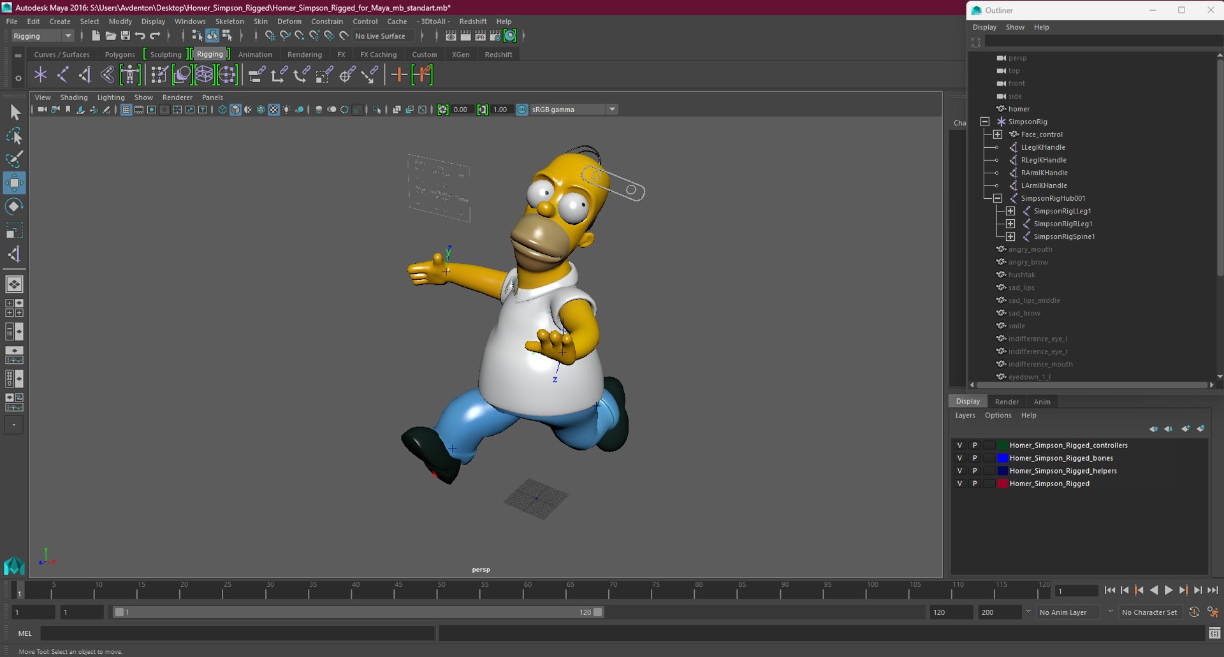The width and height of the screenshot is (1224, 657).
Task: Click the Open Scene folder icon
Action: point(110,36)
